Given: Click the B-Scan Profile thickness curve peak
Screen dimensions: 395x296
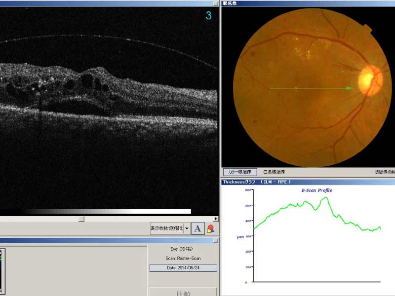Looking at the screenshot, I should pos(325,198).
